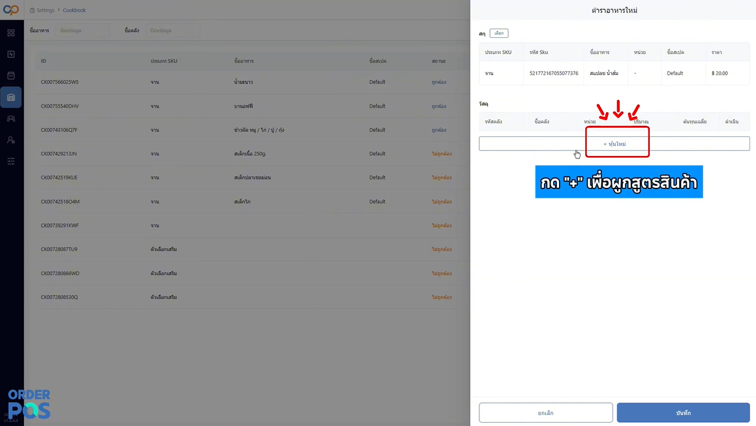
Task: Click the เลือก button next to SKU label
Action: (498, 33)
